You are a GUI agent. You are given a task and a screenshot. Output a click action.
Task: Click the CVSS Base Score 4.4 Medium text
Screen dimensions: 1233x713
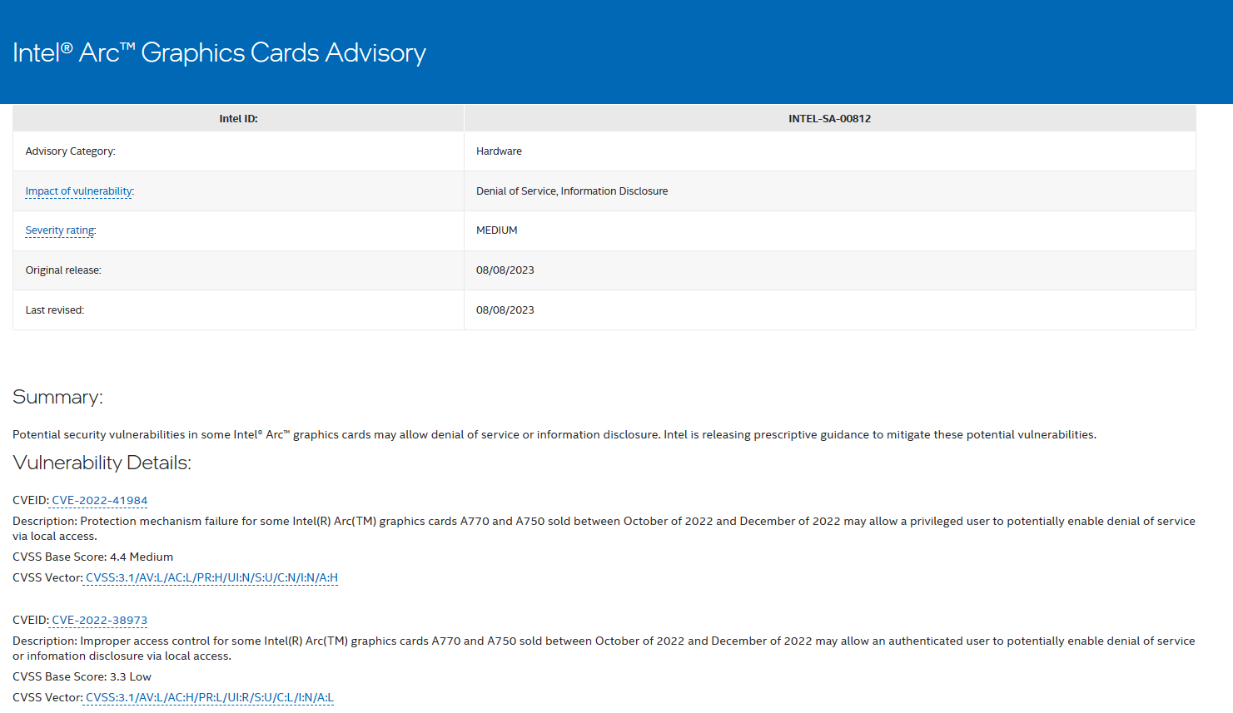coord(92,557)
